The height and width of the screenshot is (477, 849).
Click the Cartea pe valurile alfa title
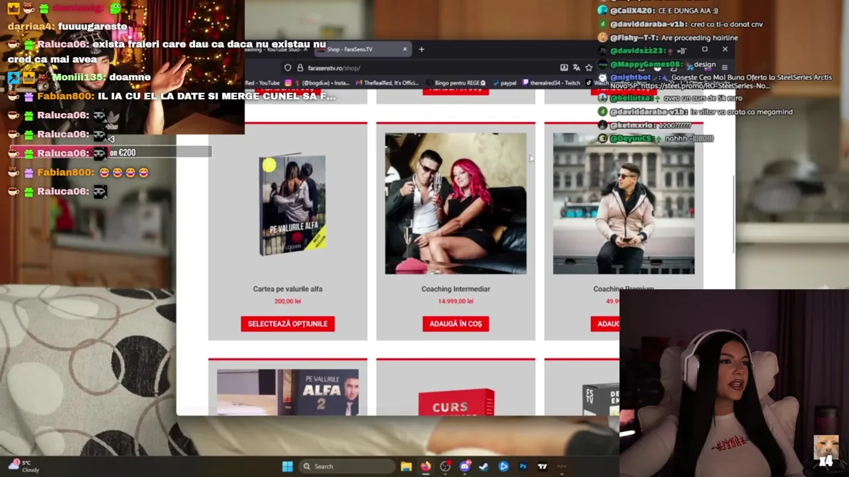[x=287, y=289]
